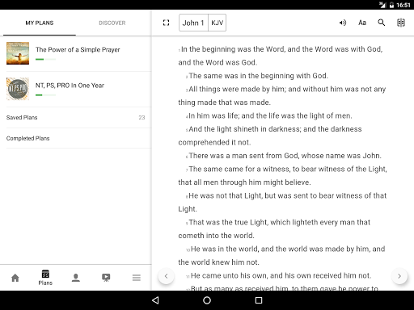
Task: Open Saved Plans list
Action: click(x=76, y=117)
